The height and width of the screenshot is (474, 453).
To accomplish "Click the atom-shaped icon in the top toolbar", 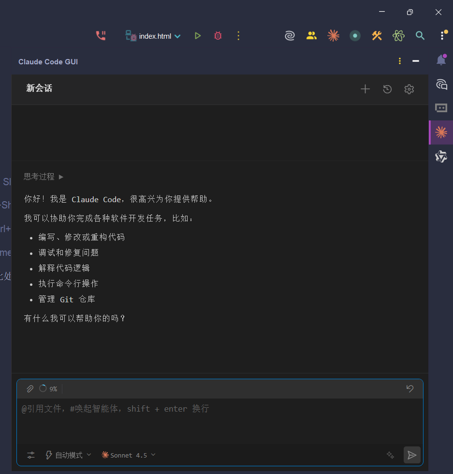I will tap(398, 35).
